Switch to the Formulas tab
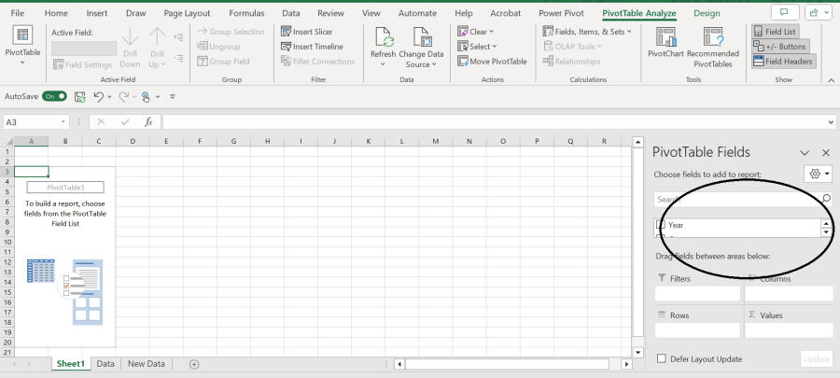Screen dimensions: 840x378 pos(246,13)
